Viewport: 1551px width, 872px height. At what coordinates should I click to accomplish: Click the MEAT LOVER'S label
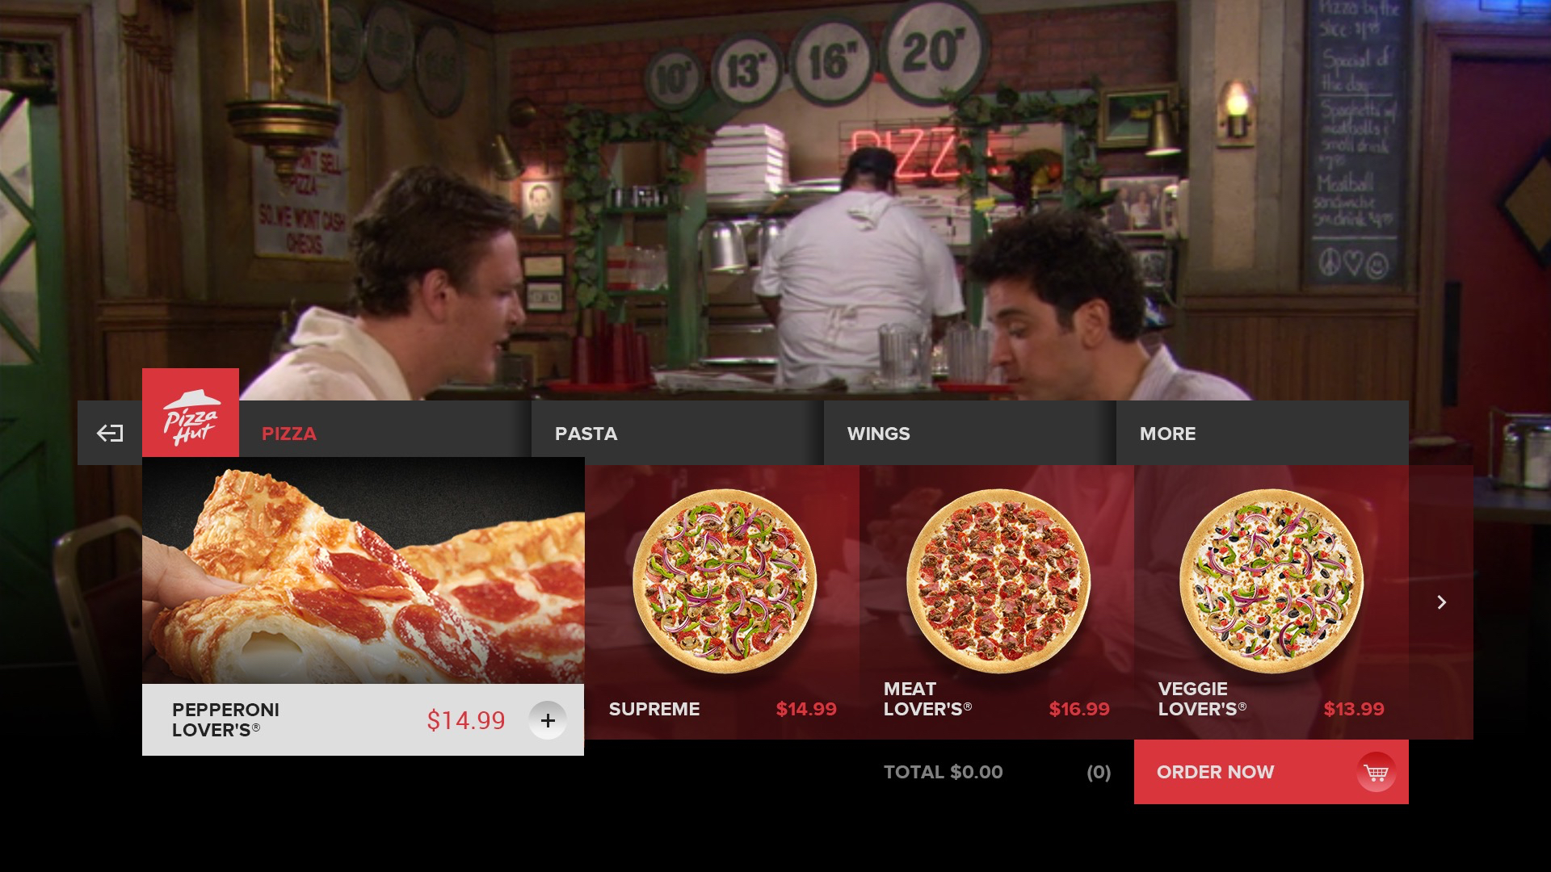[x=927, y=699]
